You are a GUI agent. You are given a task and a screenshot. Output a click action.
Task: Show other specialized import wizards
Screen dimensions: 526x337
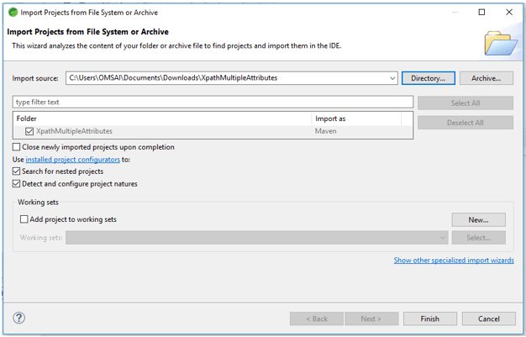[454, 261]
